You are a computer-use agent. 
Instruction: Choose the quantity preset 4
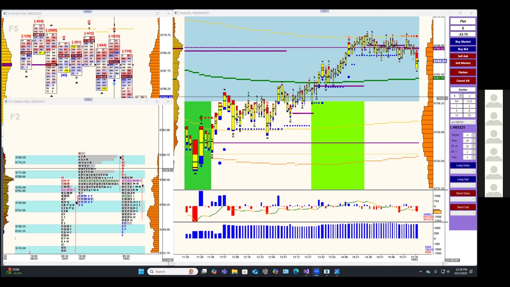(x=456, y=110)
